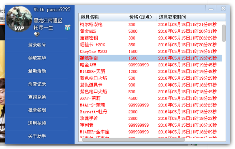Show 消费记录 consumption records

37,84
